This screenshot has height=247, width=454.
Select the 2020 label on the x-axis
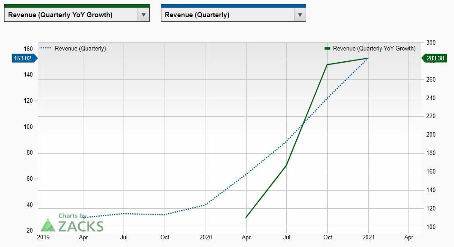click(x=206, y=238)
